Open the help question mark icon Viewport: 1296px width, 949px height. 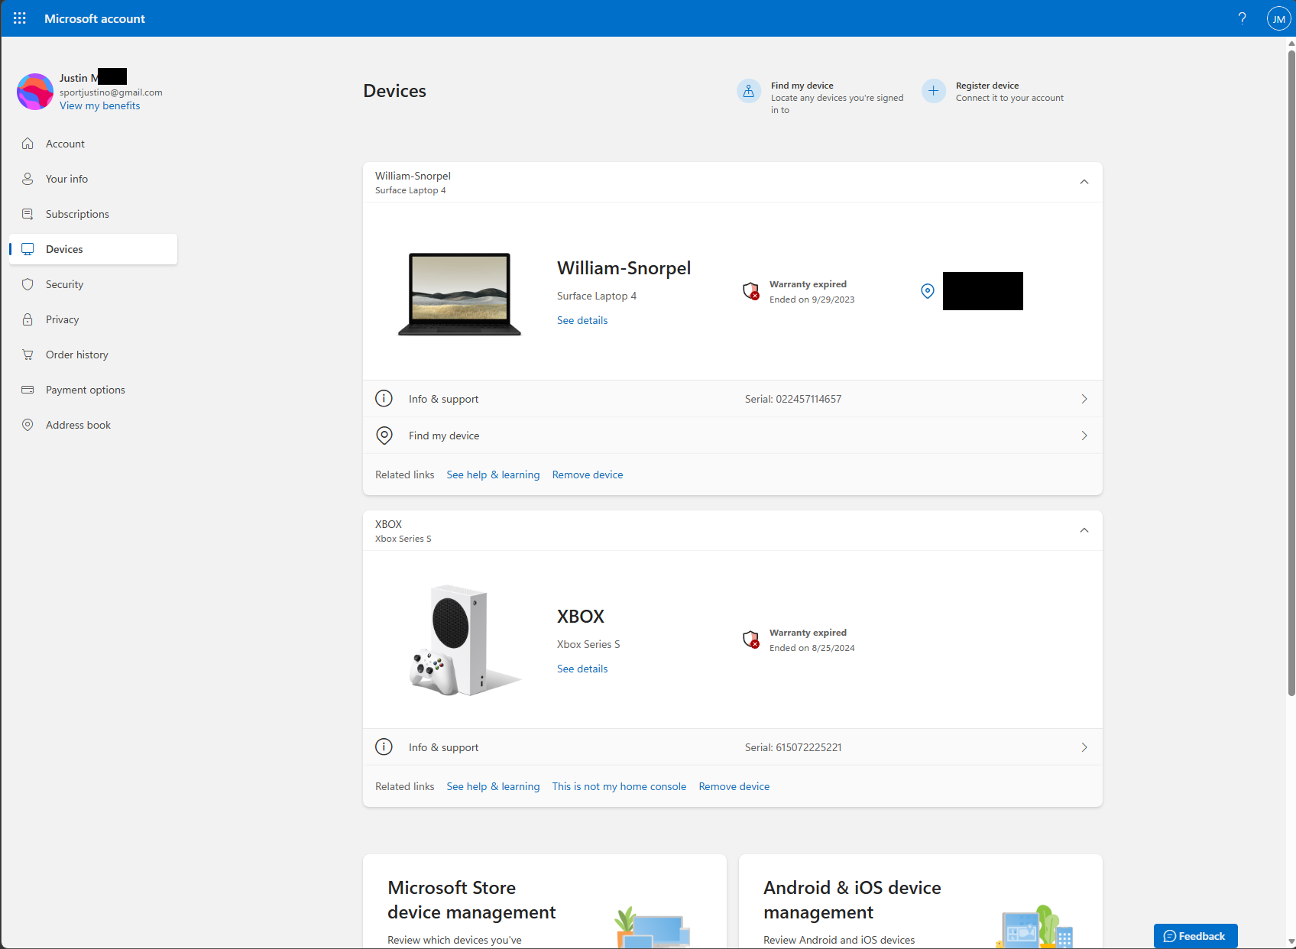pyautogui.click(x=1243, y=18)
